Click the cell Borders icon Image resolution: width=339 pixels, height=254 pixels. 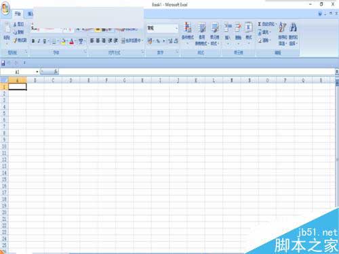click(x=54, y=41)
